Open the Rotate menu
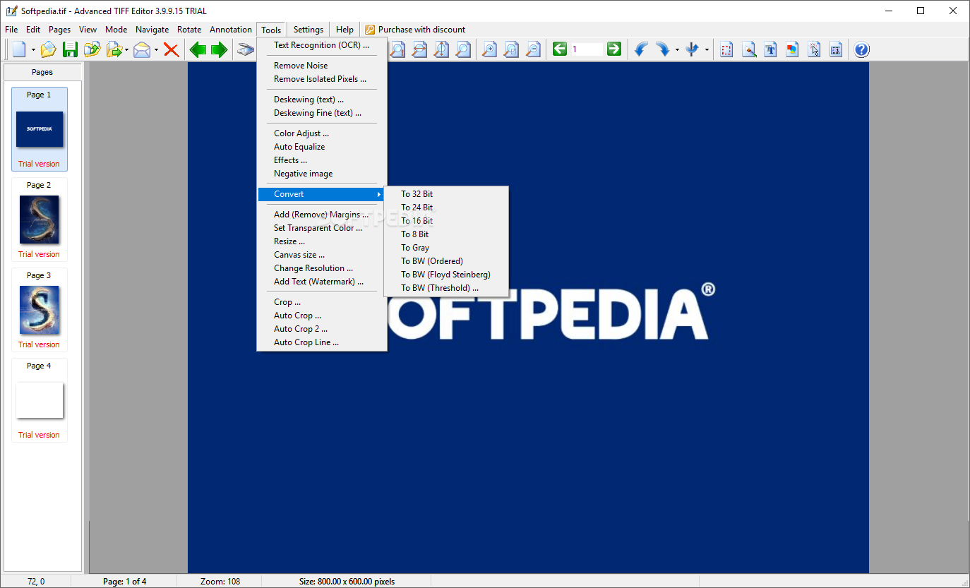 coord(189,30)
